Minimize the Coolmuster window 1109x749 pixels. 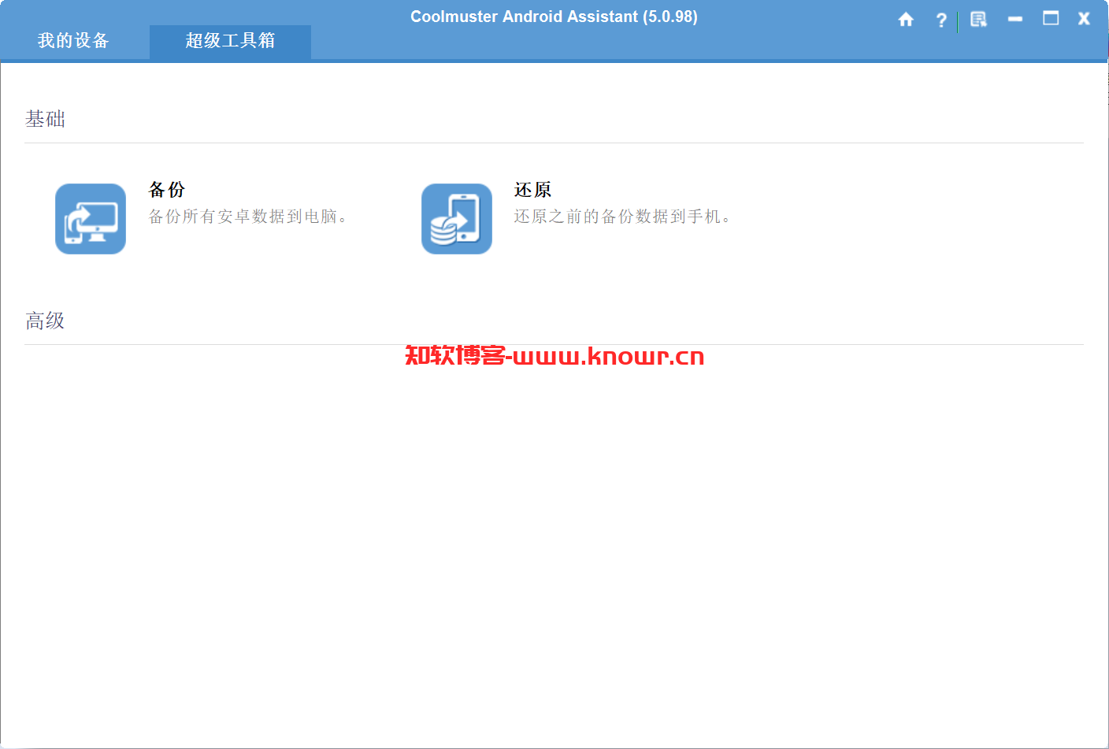tap(1015, 19)
